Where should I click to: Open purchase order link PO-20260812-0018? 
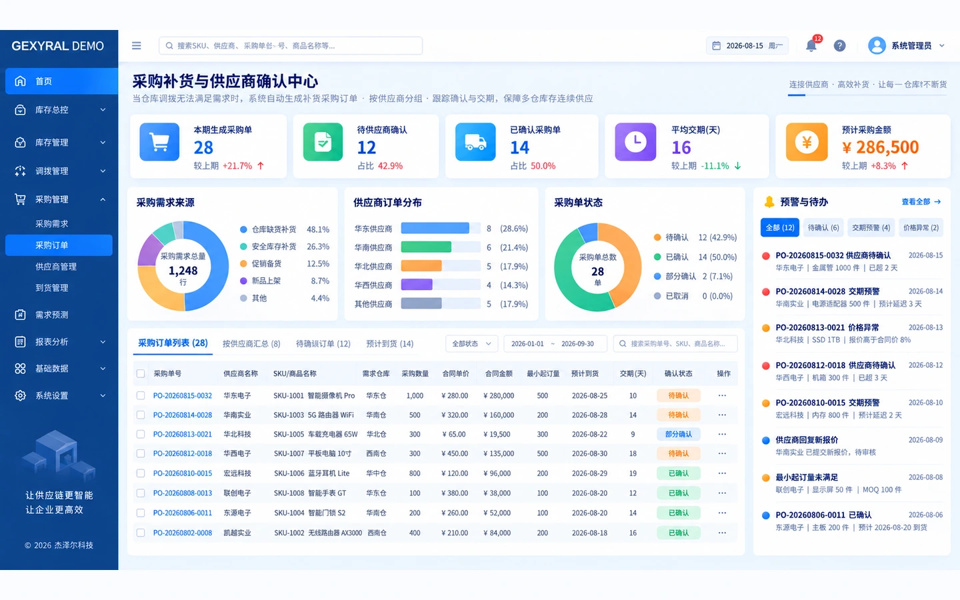point(183,453)
